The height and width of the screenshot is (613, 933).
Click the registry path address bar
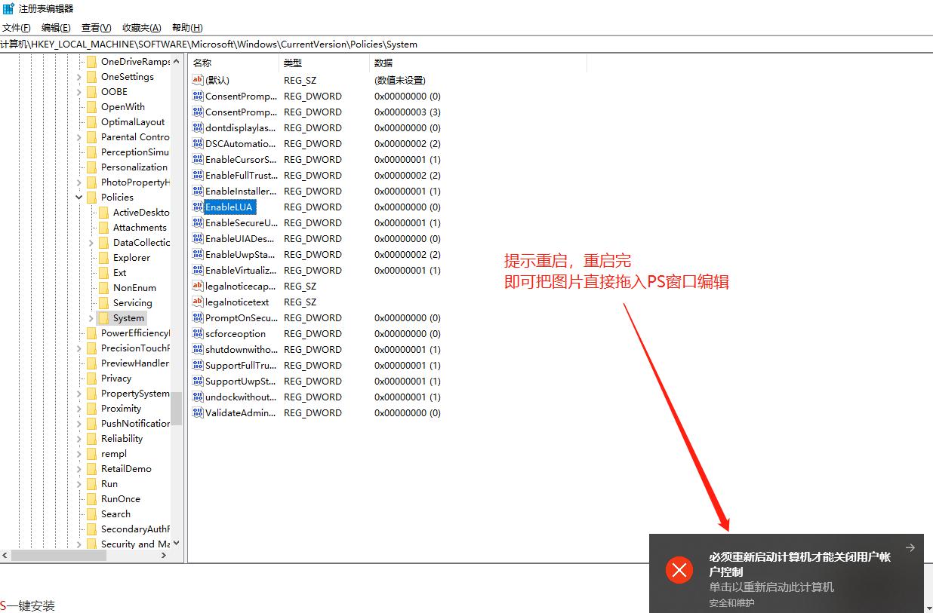[302, 44]
